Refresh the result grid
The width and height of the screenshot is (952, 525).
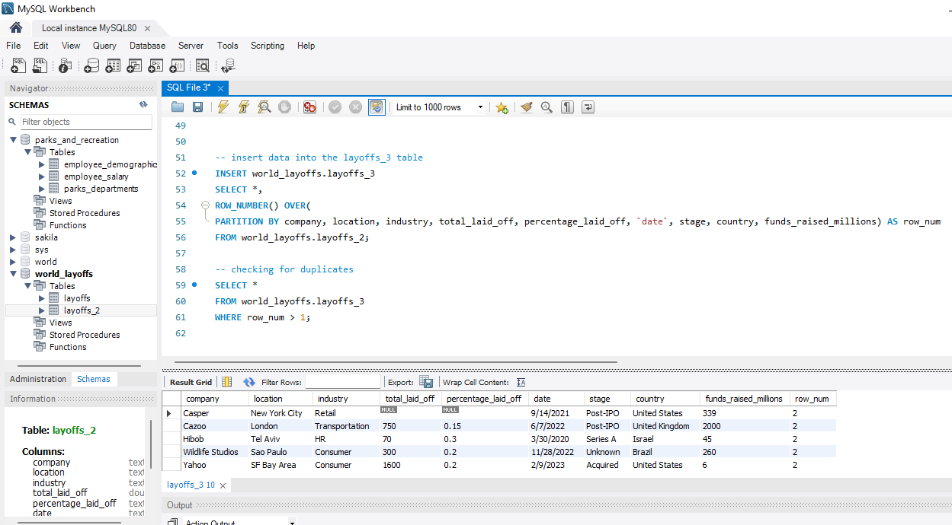[249, 382]
